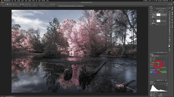Select the Move tool

[170, 8]
